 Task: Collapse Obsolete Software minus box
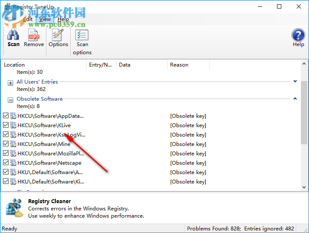point(11,100)
